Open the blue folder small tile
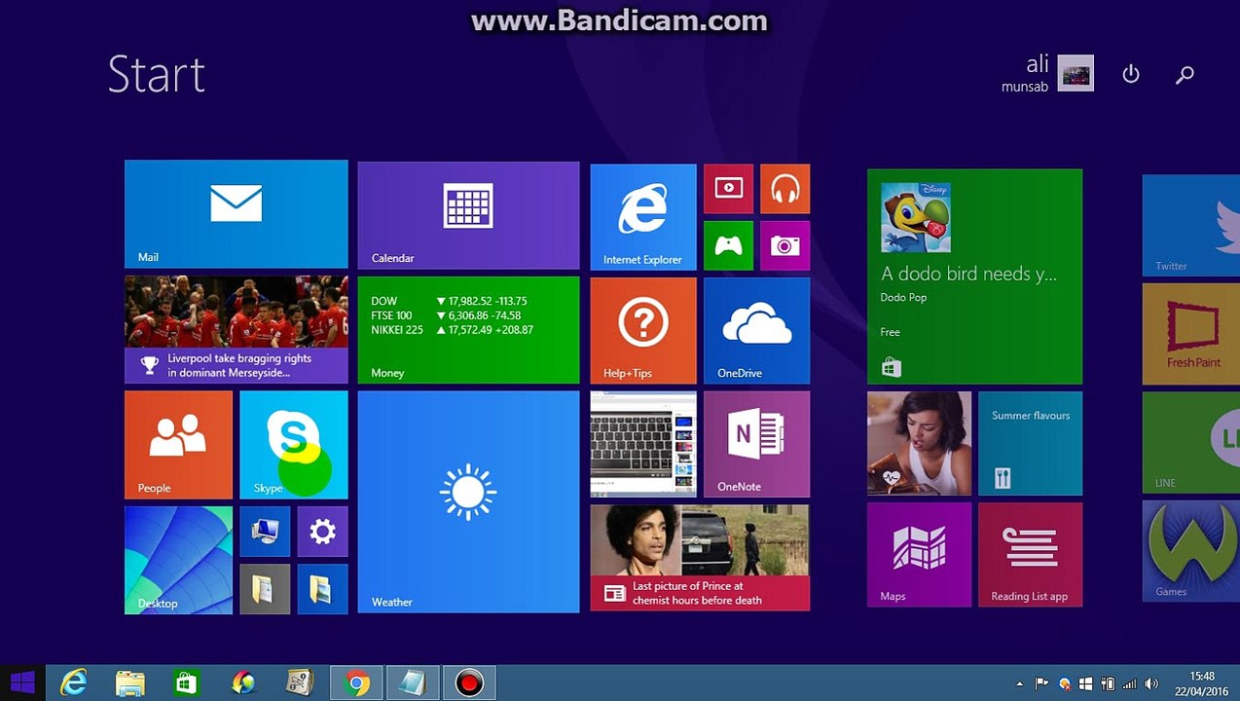This screenshot has height=701, width=1240. click(x=322, y=589)
